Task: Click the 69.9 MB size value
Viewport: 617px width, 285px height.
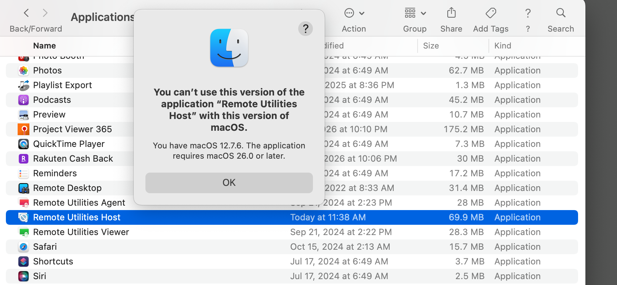Action: (466, 217)
